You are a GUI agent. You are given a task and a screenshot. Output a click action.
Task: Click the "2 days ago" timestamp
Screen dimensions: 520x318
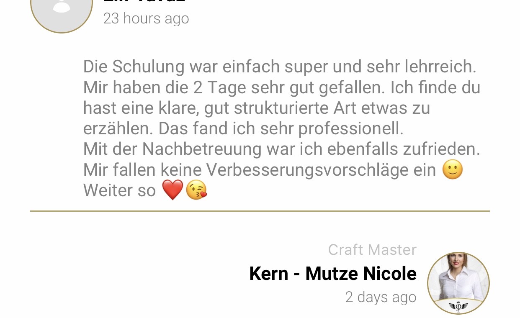click(381, 297)
